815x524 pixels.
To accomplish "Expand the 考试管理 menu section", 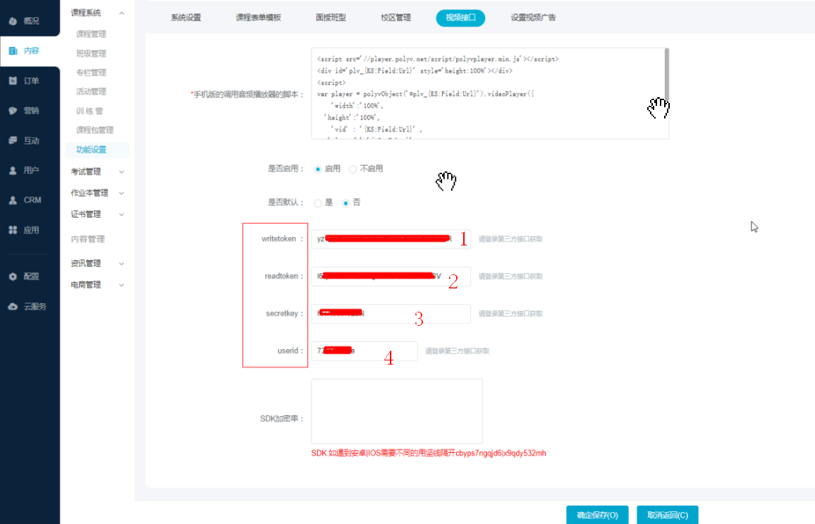I will pyautogui.click(x=121, y=171).
